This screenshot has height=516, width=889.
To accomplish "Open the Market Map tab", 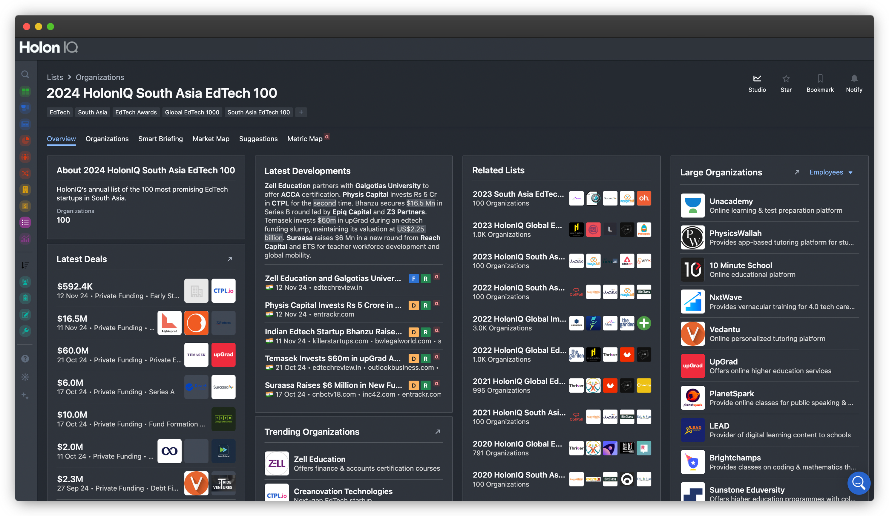I will click(x=211, y=139).
